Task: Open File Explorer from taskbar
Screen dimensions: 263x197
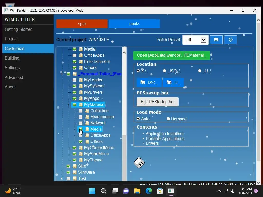Action: (137, 191)
